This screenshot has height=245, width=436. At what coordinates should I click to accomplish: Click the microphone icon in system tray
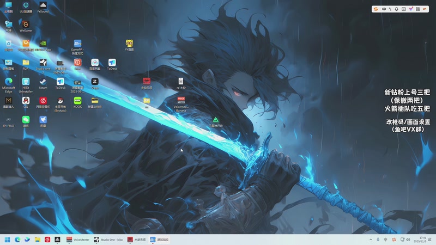[x=378, y=240]
